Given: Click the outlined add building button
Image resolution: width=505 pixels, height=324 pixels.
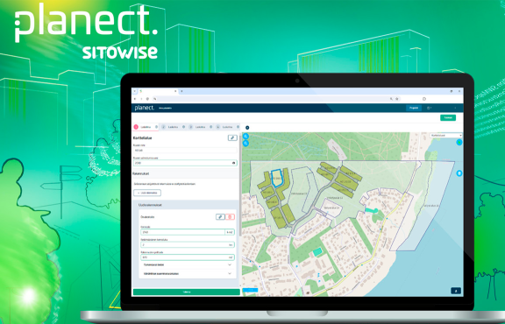Looking at the screenshot, I should pyautogui.click(x=147, y=193).
